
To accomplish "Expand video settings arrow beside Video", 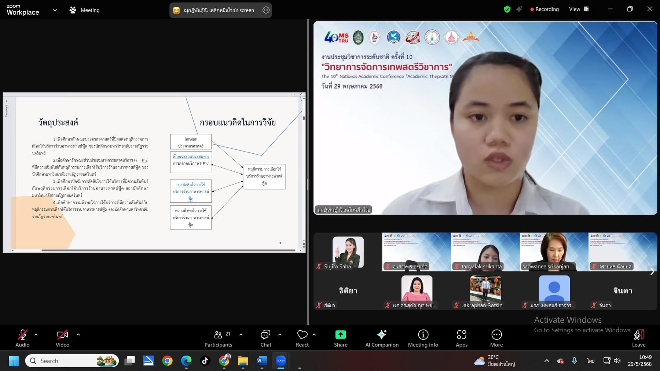I will click(78, 334).
